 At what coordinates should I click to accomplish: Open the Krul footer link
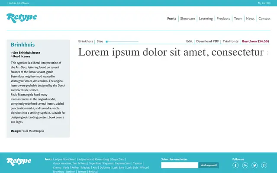[x=95, y=167]
